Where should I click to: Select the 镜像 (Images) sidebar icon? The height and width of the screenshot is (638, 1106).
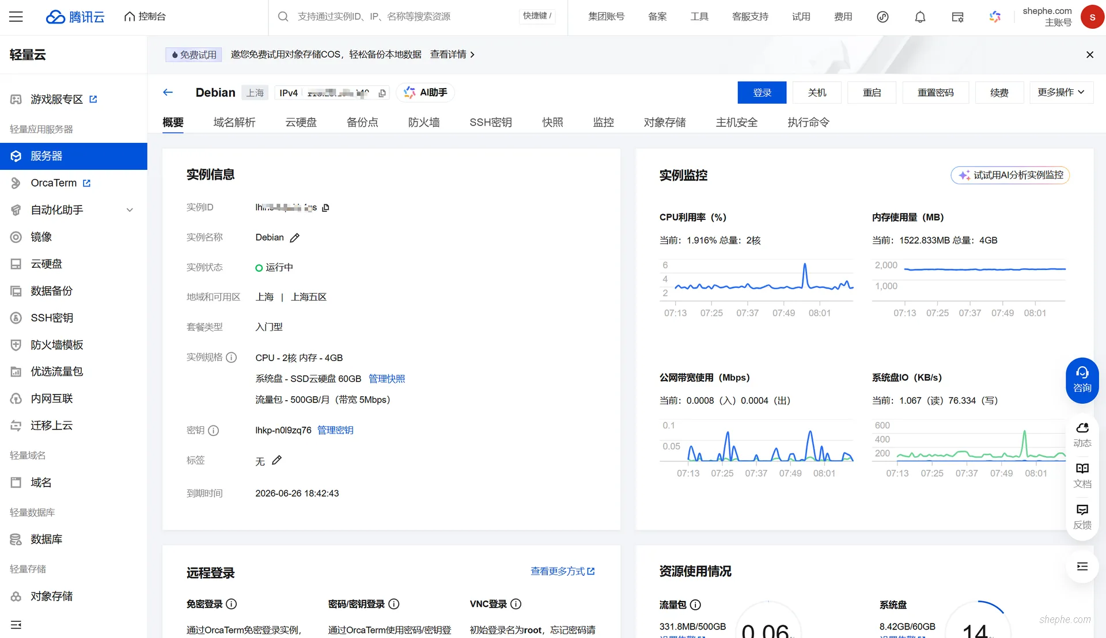pyautogui.click(x=16, y=237)
